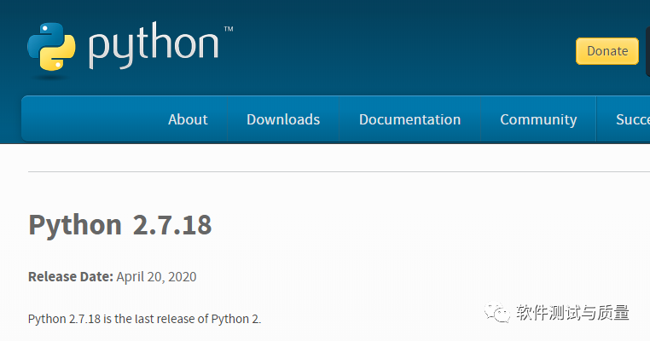Screen dimensions: 650x341
Task: Click the blank white area below the paragraph
Action: pos(256,334)
